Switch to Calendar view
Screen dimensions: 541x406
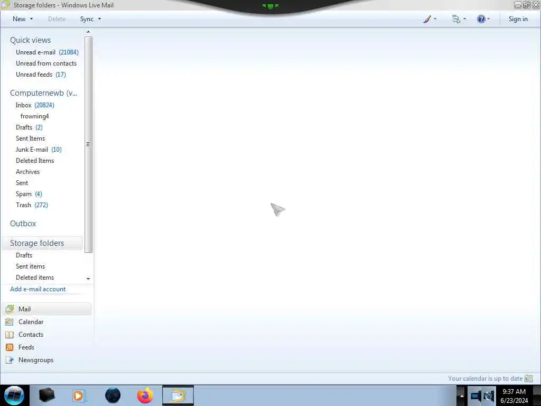pyautogui.click(x=31, y=322)
